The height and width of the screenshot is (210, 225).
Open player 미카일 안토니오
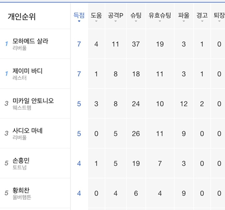click(33, 101)
